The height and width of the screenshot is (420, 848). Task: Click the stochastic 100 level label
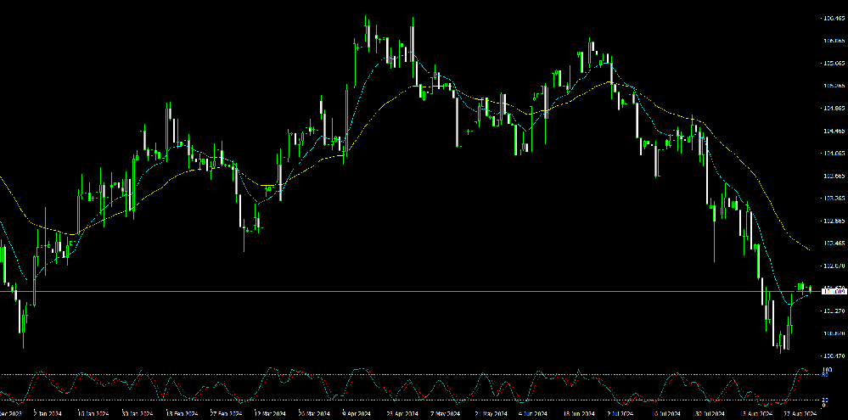[x=828, y=372]
